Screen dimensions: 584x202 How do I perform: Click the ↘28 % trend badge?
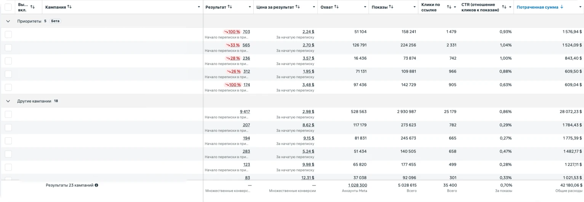(x=233, y=58)
